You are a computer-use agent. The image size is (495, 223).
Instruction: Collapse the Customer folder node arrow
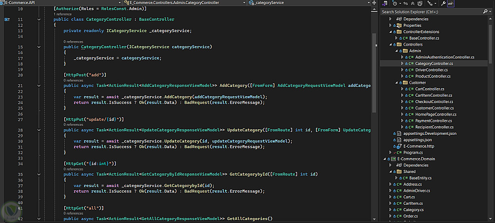tap(396, 83)
